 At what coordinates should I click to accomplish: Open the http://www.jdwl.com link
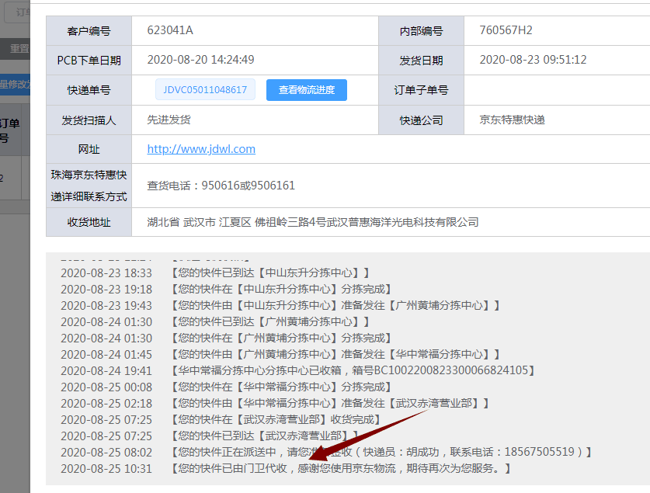coord(201,149)
